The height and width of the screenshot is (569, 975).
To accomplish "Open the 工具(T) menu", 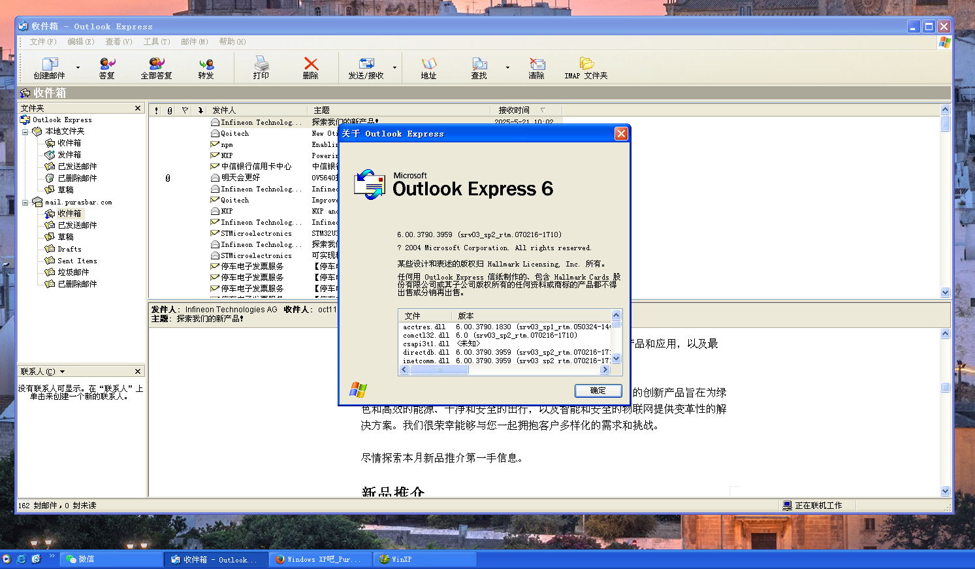I will click(157, 42).
